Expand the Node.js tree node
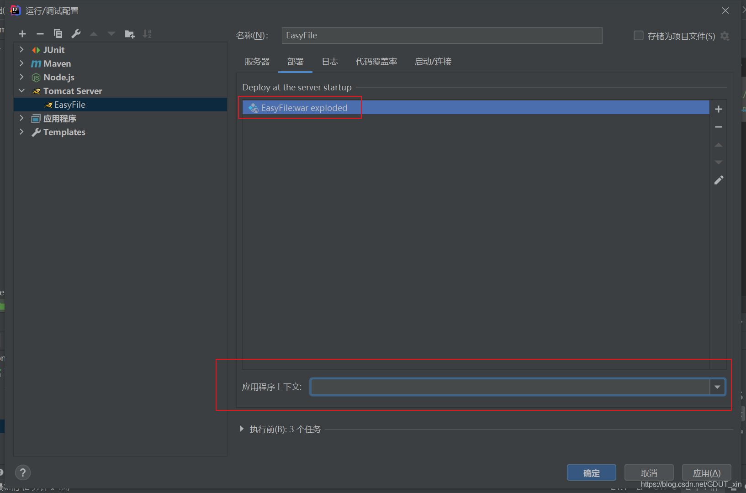Viewport: 746px width, 493px height. pyautogui.click(x=21, y=77)
